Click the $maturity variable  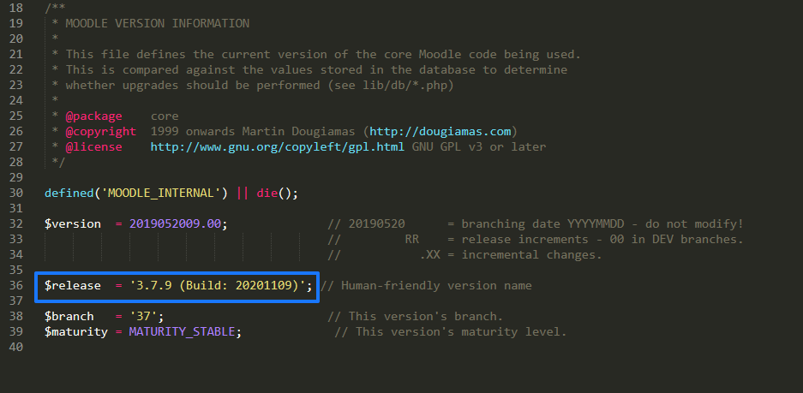(x=76, y=331)
